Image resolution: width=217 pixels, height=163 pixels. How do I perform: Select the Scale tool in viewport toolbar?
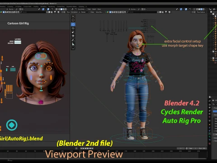point(73,32)
